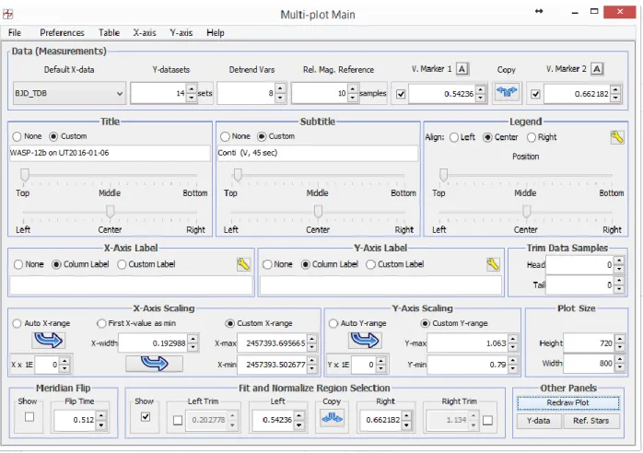643x453 pixels.
Task: Toggle V. Marker 1 checkbox
Action: [x=401, y=94]
